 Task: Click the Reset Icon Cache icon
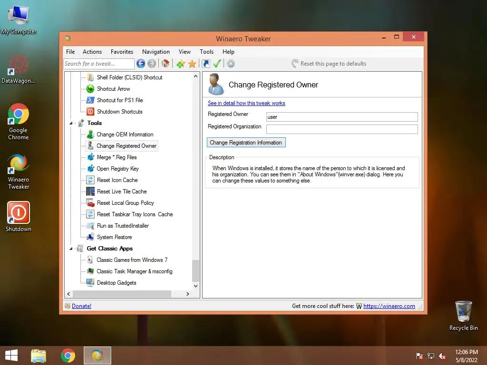click(90, 180)
